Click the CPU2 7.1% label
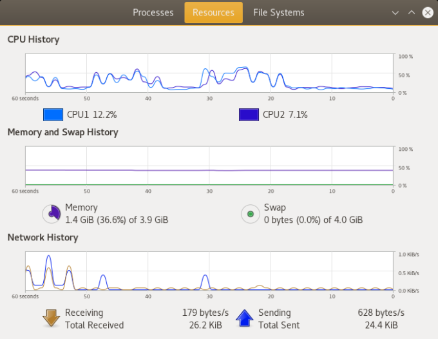The image size is (438, 339). (285, 115)
